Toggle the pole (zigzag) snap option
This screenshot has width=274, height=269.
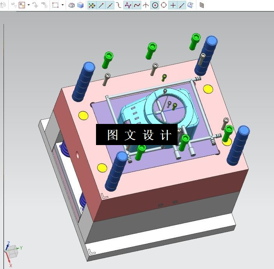[x=128, y=5]
